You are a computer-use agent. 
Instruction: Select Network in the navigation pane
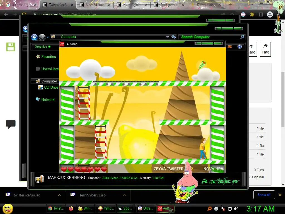48,99
